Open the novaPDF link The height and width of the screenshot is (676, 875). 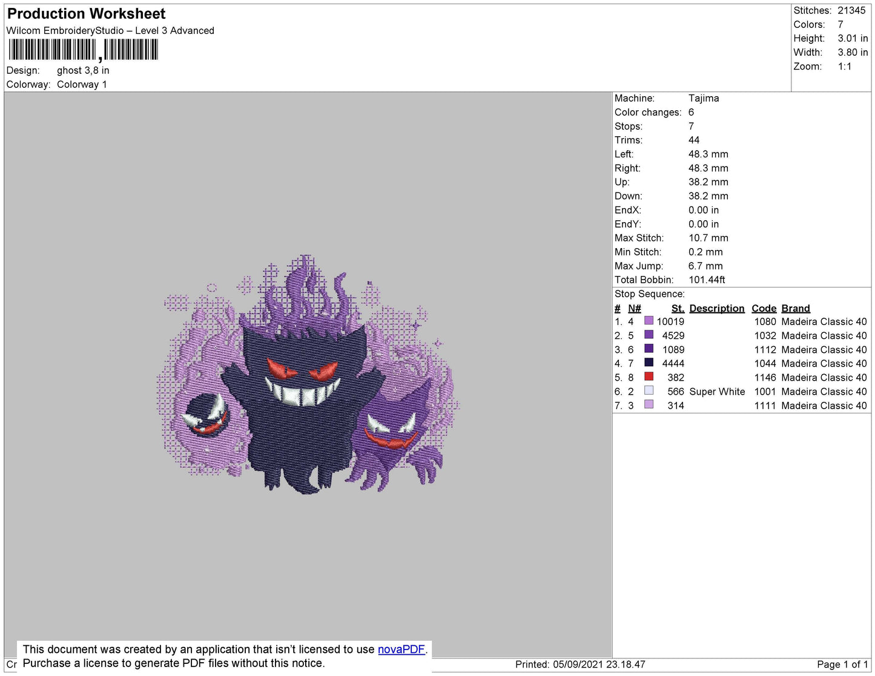point(401,649)
